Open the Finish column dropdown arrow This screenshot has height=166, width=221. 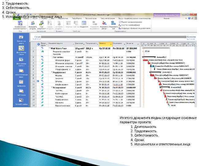124,44
